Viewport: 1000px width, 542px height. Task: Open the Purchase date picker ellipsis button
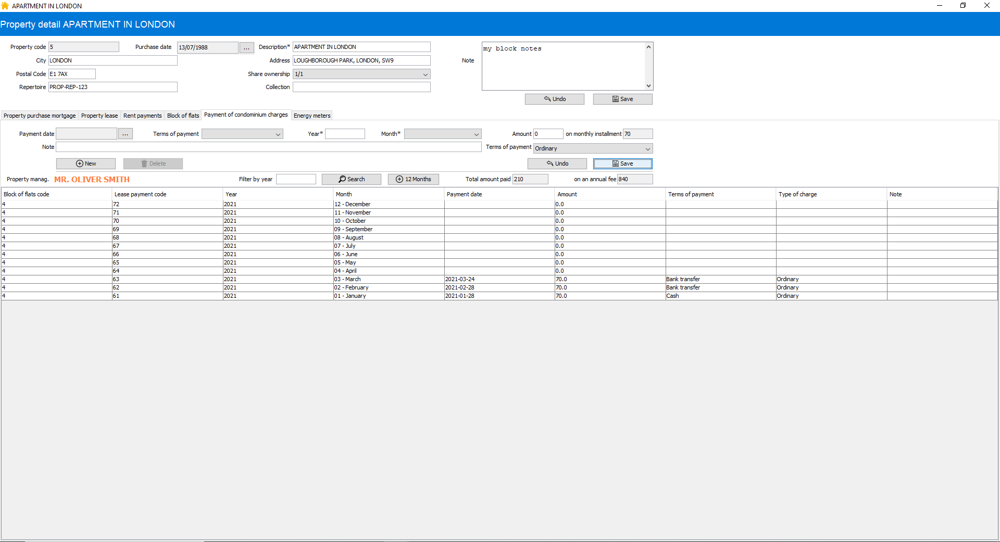(x=247, y=47)
